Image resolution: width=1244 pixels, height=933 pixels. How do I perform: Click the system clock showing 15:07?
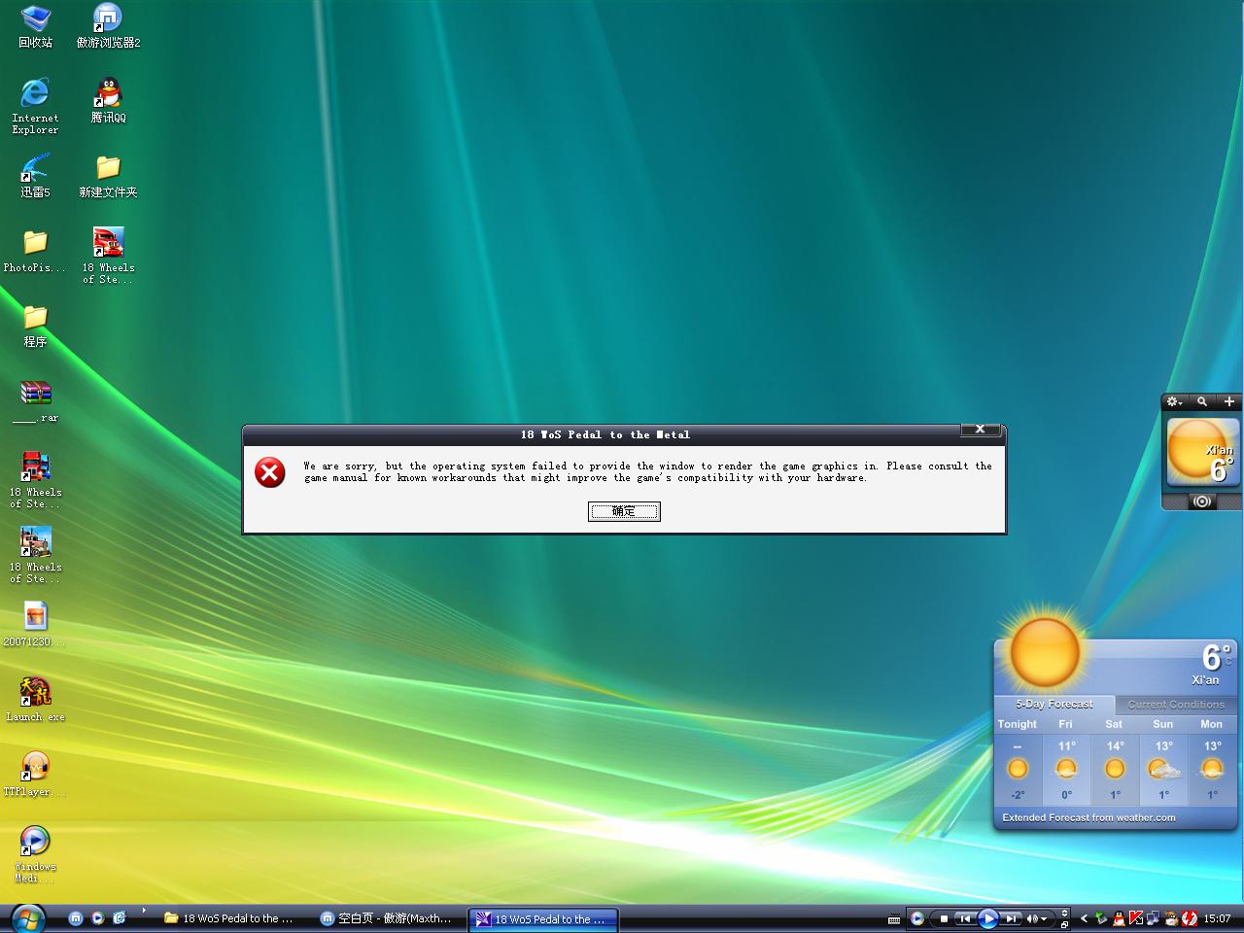tap(1217, 918)
